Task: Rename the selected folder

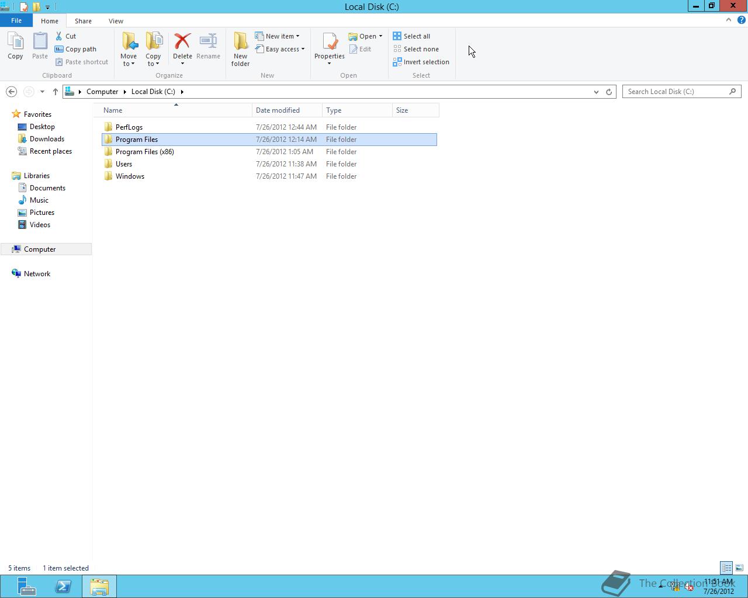Action: coord(208,46)
